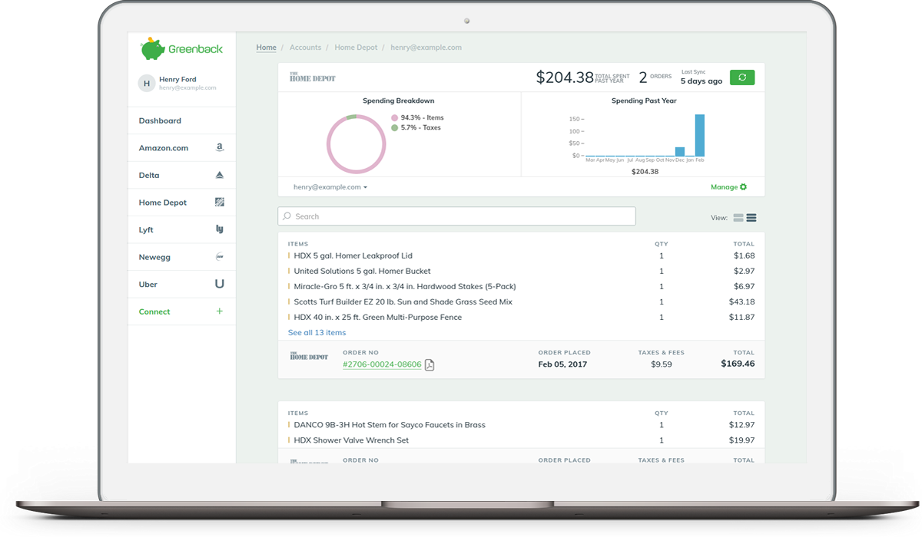The width and height of the screenshot is (922, 537).
Task: Click the Home breadcrumb link
Action: (x=266, y=48)
